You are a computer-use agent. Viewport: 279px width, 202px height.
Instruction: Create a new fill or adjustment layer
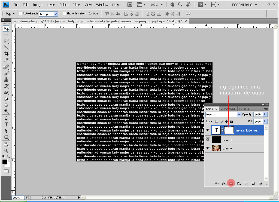239,183
